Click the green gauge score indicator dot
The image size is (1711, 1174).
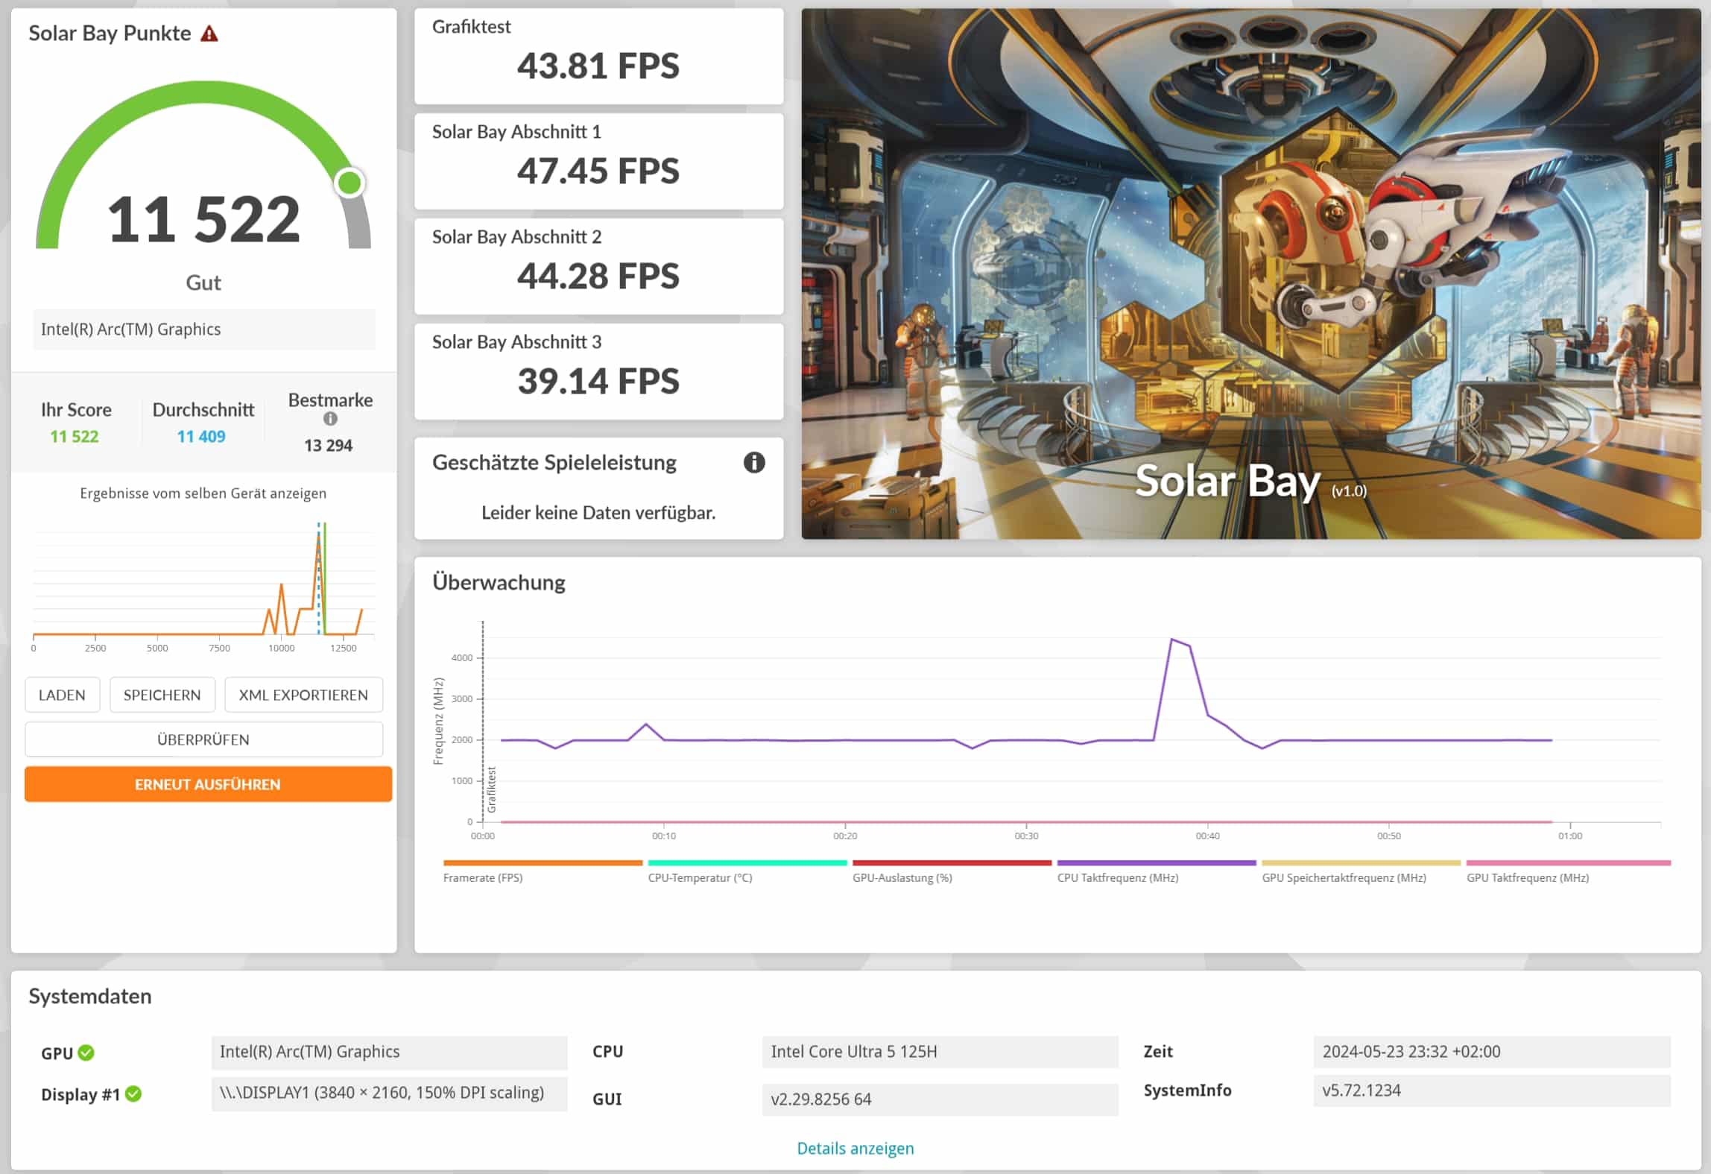click(x=350, y=183)
